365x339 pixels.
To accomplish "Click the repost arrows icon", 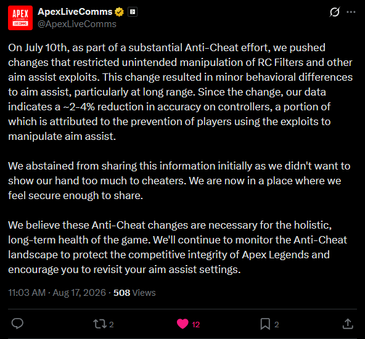I will coord(100,324).
